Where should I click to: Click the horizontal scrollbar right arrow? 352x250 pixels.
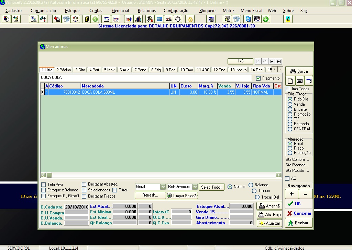click(x=278, y=175)
